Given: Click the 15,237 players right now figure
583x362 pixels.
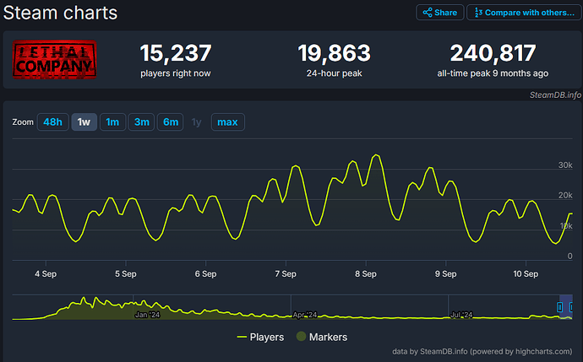Looking at the screenshot, I should (176, 53).
